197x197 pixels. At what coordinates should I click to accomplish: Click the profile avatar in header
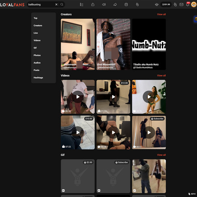194,5
